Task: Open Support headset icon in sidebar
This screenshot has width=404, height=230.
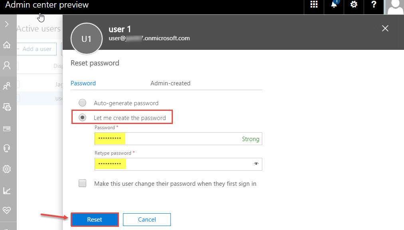Action: 7,148
